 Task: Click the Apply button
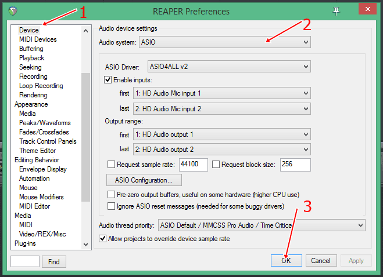pyautogui.click(x=356, y=260)
